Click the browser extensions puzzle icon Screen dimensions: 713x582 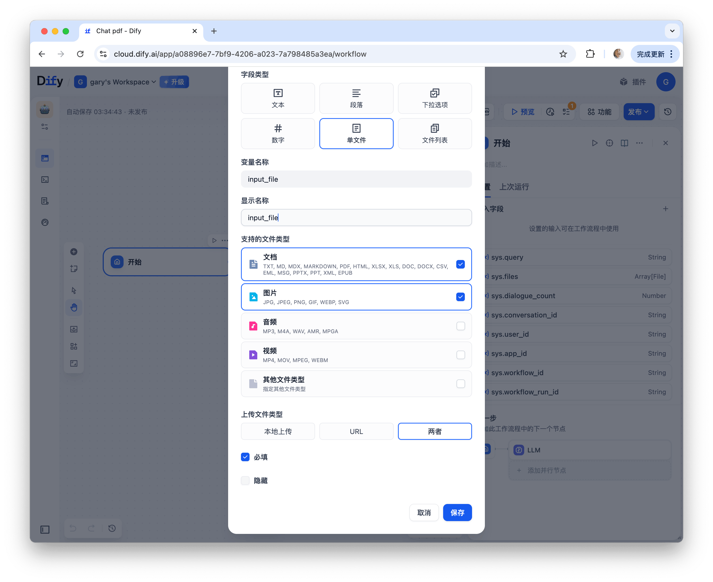pos(590,54)
